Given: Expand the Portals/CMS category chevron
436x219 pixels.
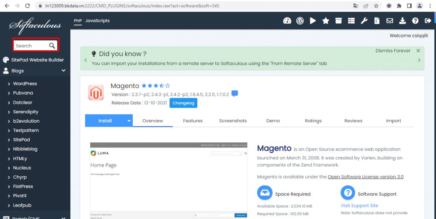Looking at the screenshot, I should (63, 218).
